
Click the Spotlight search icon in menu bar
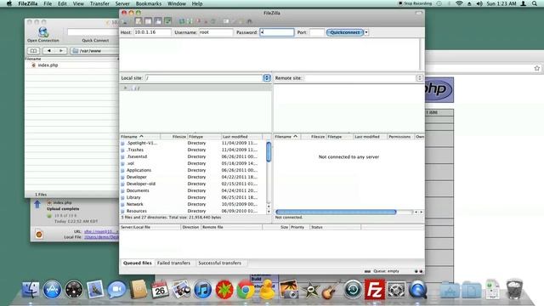[535, 3]
